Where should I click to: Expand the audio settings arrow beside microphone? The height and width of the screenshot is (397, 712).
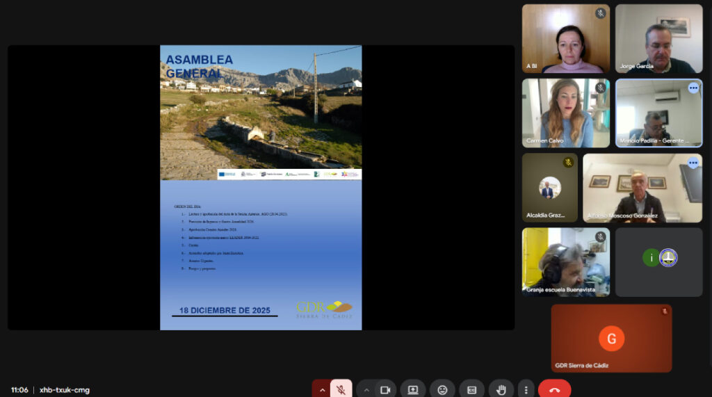[321, 389]
